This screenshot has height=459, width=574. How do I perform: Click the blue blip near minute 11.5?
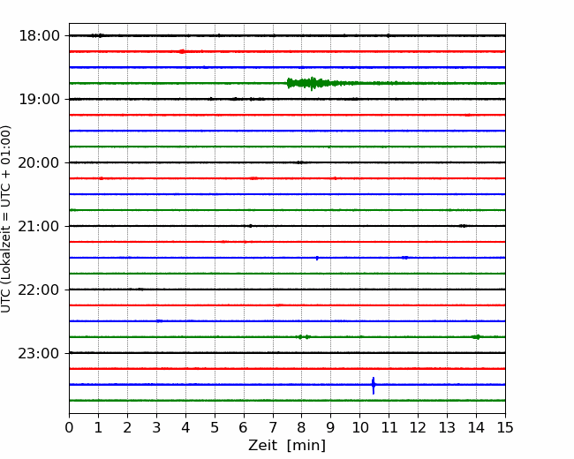tap(404, 258)
